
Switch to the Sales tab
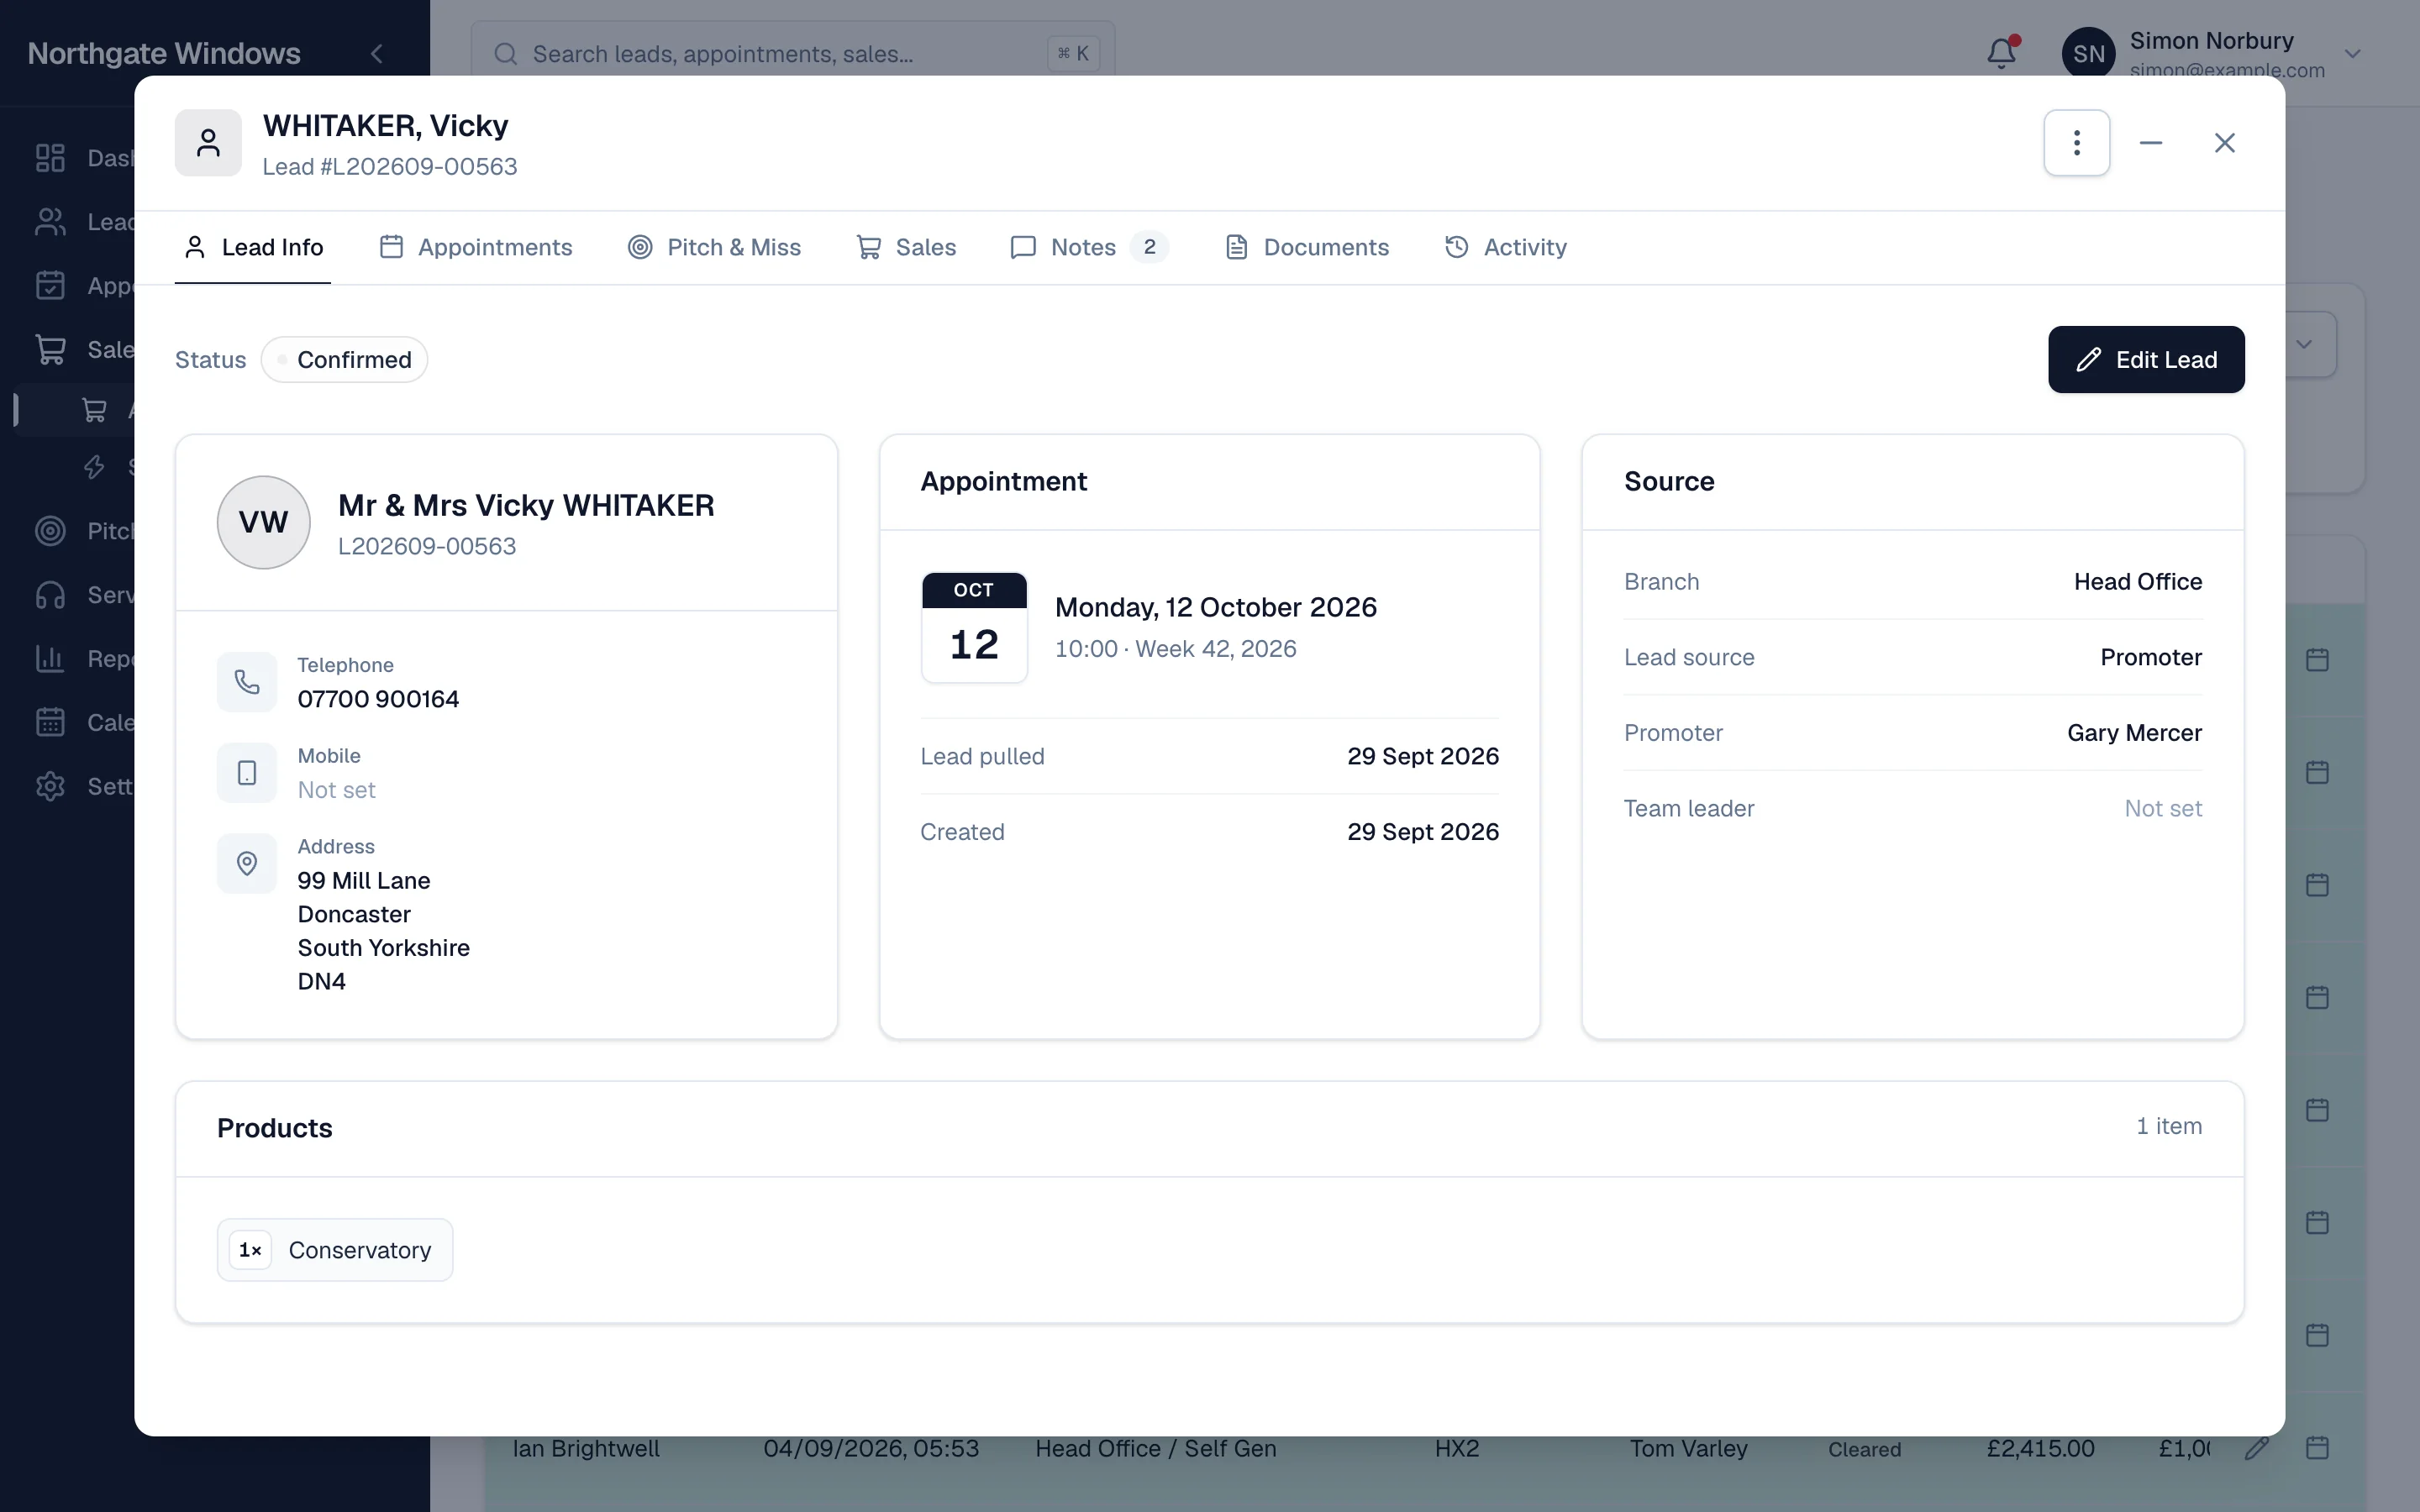coord(906,248)
